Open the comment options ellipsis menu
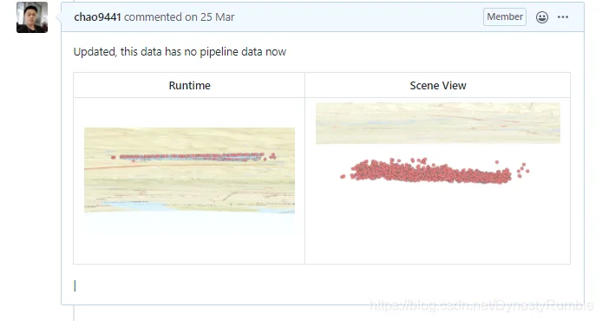This screenshot has height=321, width=602. coord(563,16)
